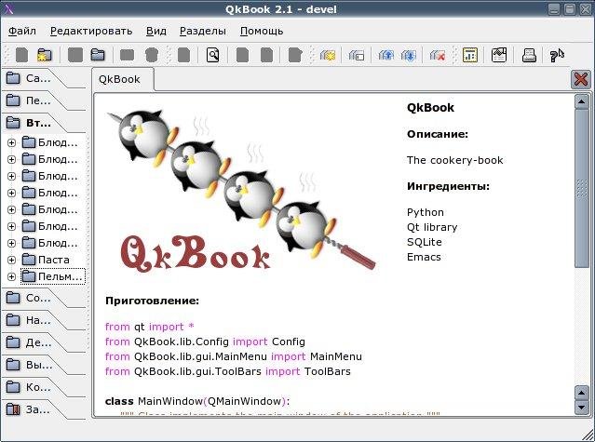This screenshot has height=442, width=595.
Task: Open the magnifier preview toolbar icon
Action: tap(213, 55)
